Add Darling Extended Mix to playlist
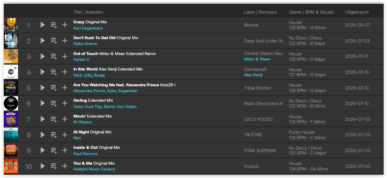The height and width of the screenshot is (178, 387). [x=65, y=103]
